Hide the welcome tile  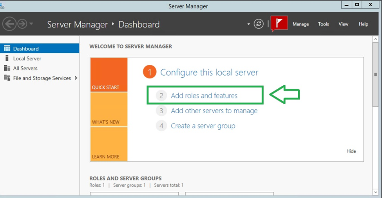point(351,151)
